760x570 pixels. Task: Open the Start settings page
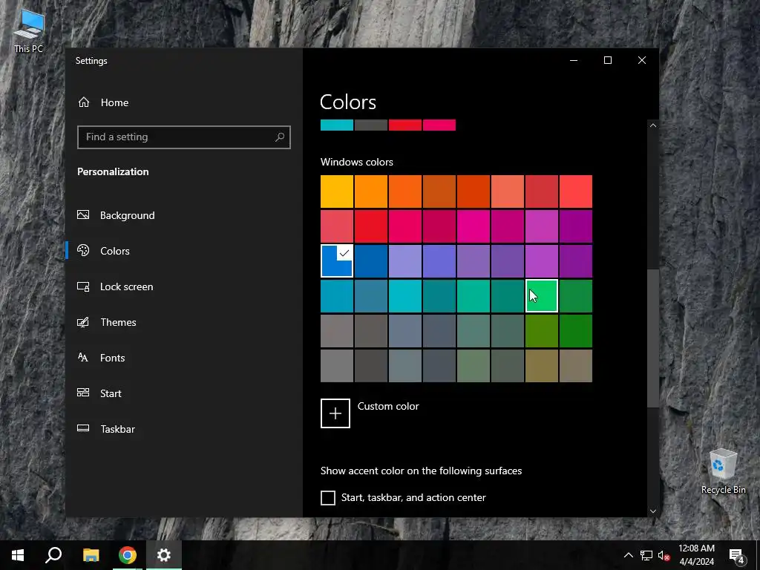[111, 393]
